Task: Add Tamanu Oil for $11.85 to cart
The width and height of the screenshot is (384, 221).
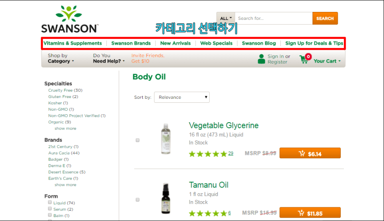Action: point(310,213)
